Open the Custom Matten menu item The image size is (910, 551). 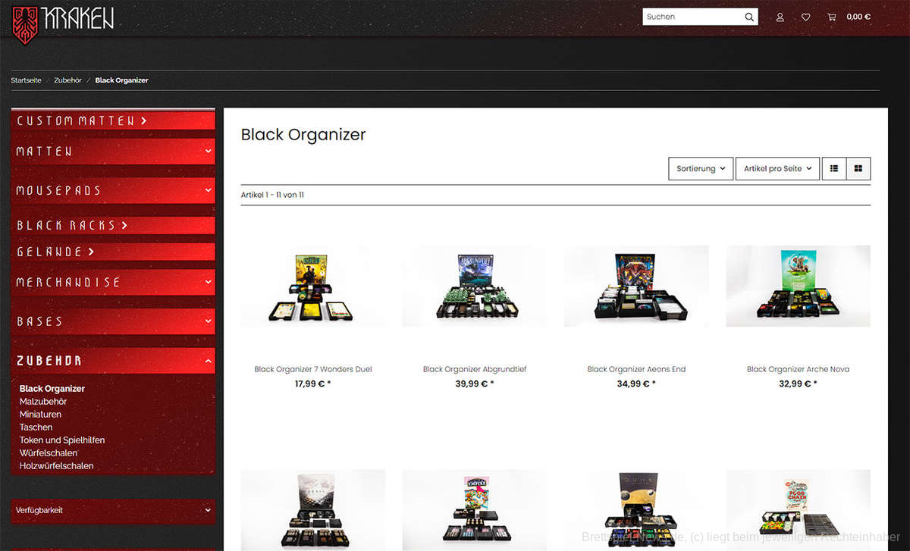coord(82,121)
